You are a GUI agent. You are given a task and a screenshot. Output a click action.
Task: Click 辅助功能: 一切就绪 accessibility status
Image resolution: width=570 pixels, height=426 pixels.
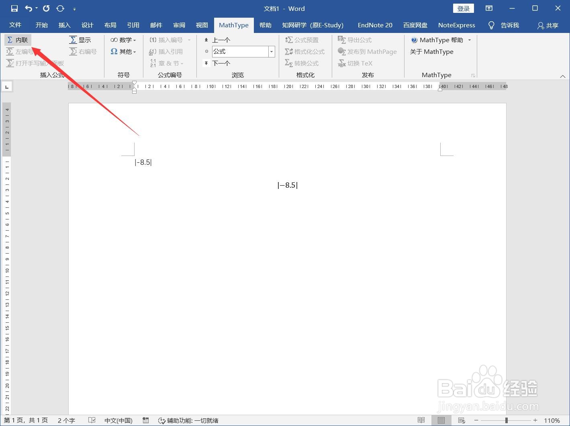pyautogui.click(x=188, y=420)
